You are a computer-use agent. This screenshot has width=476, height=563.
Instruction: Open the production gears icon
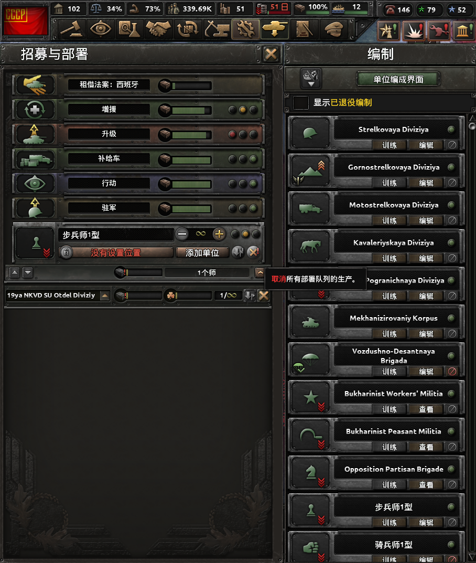tap(246, 29)
